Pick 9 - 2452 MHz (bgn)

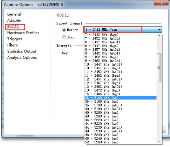click(121, 57)
